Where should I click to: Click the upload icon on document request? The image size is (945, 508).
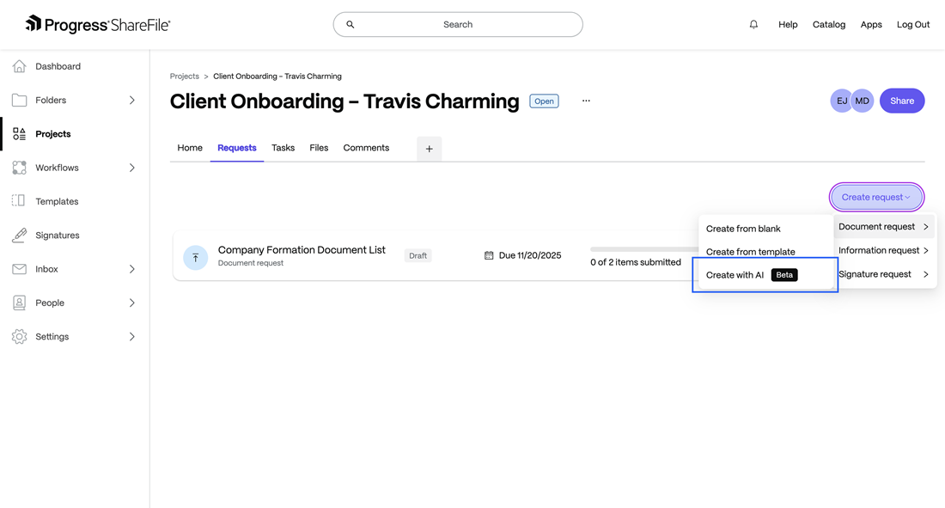point(196,257)
